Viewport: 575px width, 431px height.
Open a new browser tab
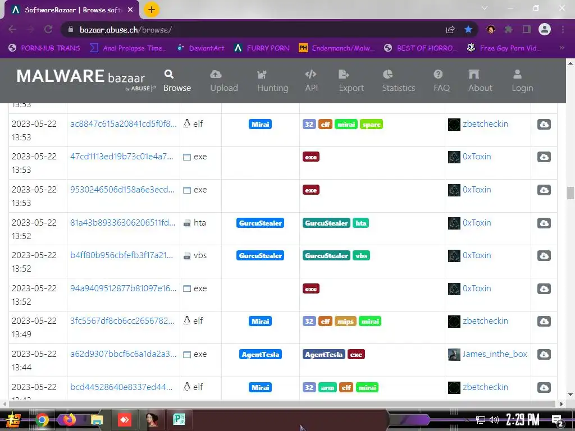coord(151,10)
